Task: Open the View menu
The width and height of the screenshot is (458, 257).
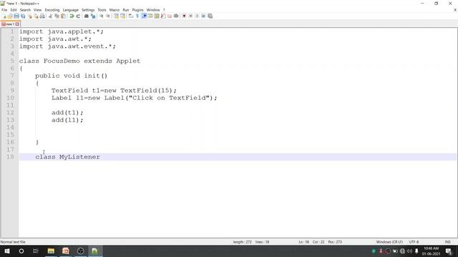Action: [x=37, y=10]
